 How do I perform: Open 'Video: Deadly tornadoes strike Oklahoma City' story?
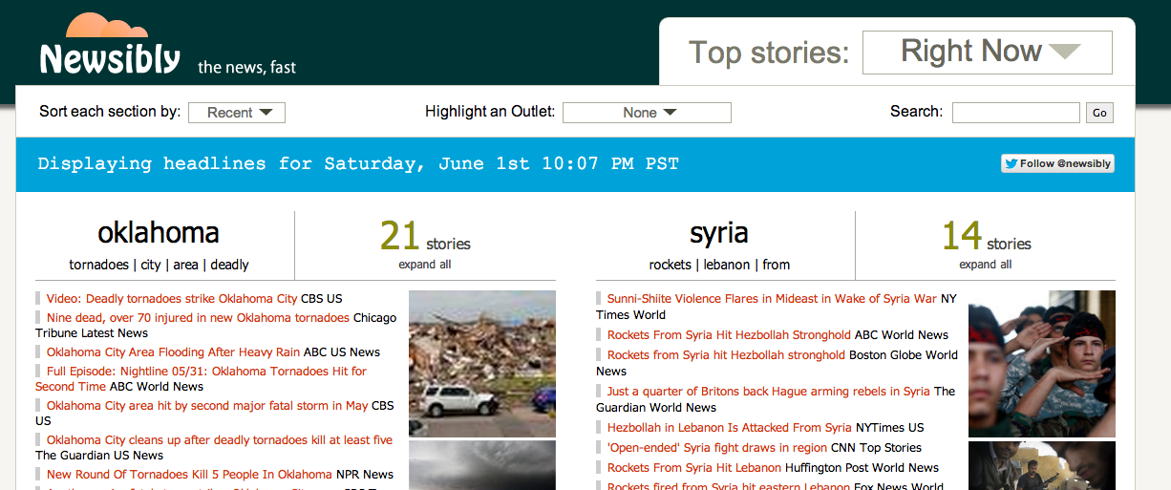[172, 299]
